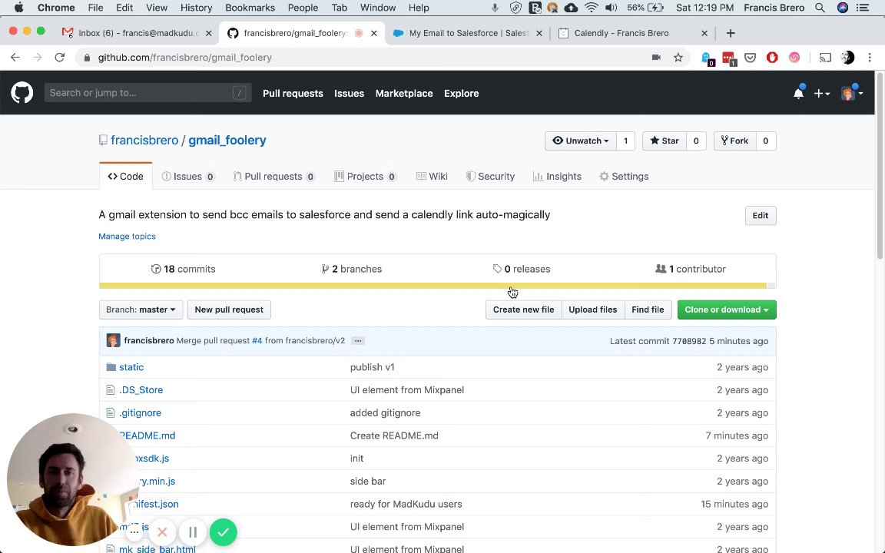Open Clone or download dropdown
The height and width of the screenshot is (553, 885).
pyautogui.click(x=727, y=310)
